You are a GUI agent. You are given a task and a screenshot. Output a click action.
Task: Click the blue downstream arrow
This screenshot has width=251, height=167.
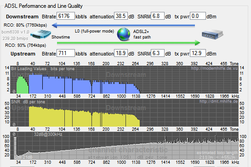click(x=123, y=25)
